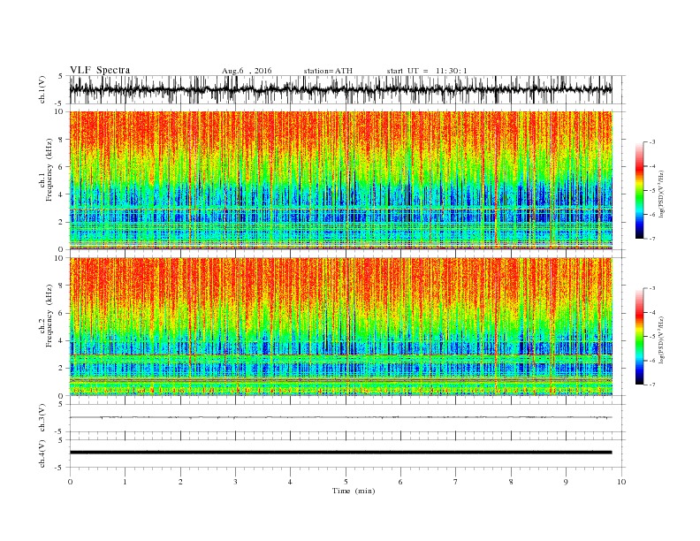Click the "10" tick on the time axis

[x=621, y=482]
